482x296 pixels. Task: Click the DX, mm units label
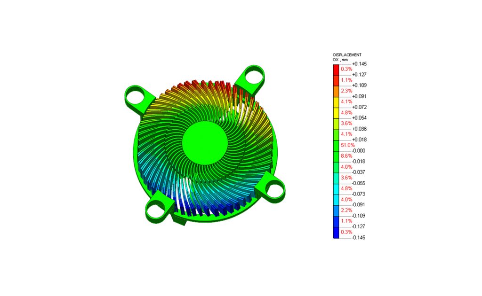[x=340, y=60]
